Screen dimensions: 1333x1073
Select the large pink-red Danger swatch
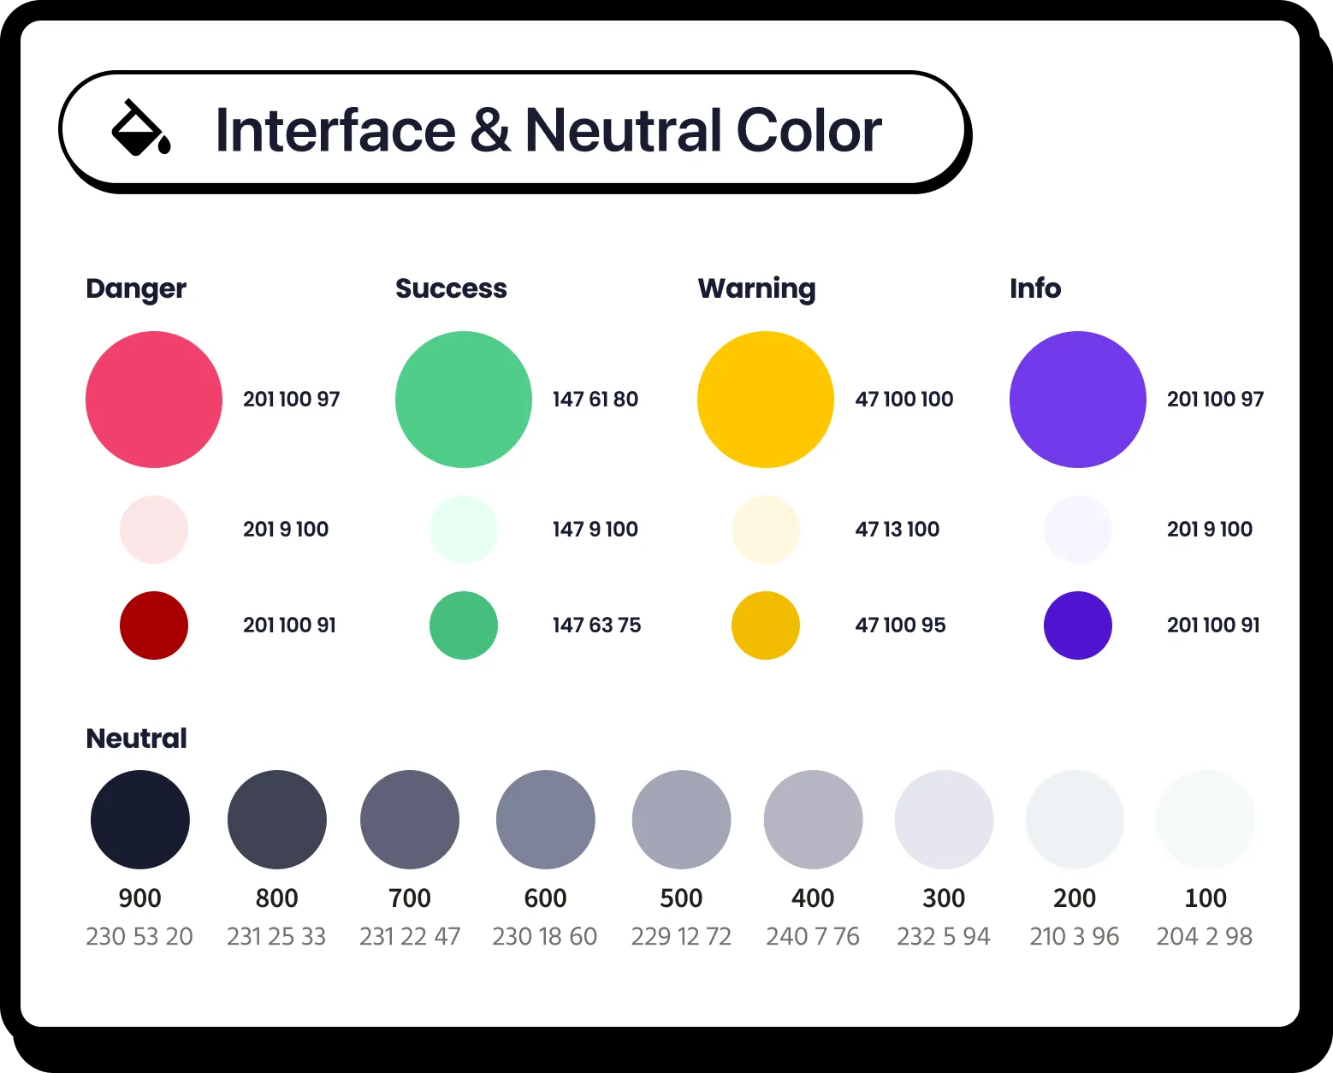pyautogui.click(x=154, y=400)
